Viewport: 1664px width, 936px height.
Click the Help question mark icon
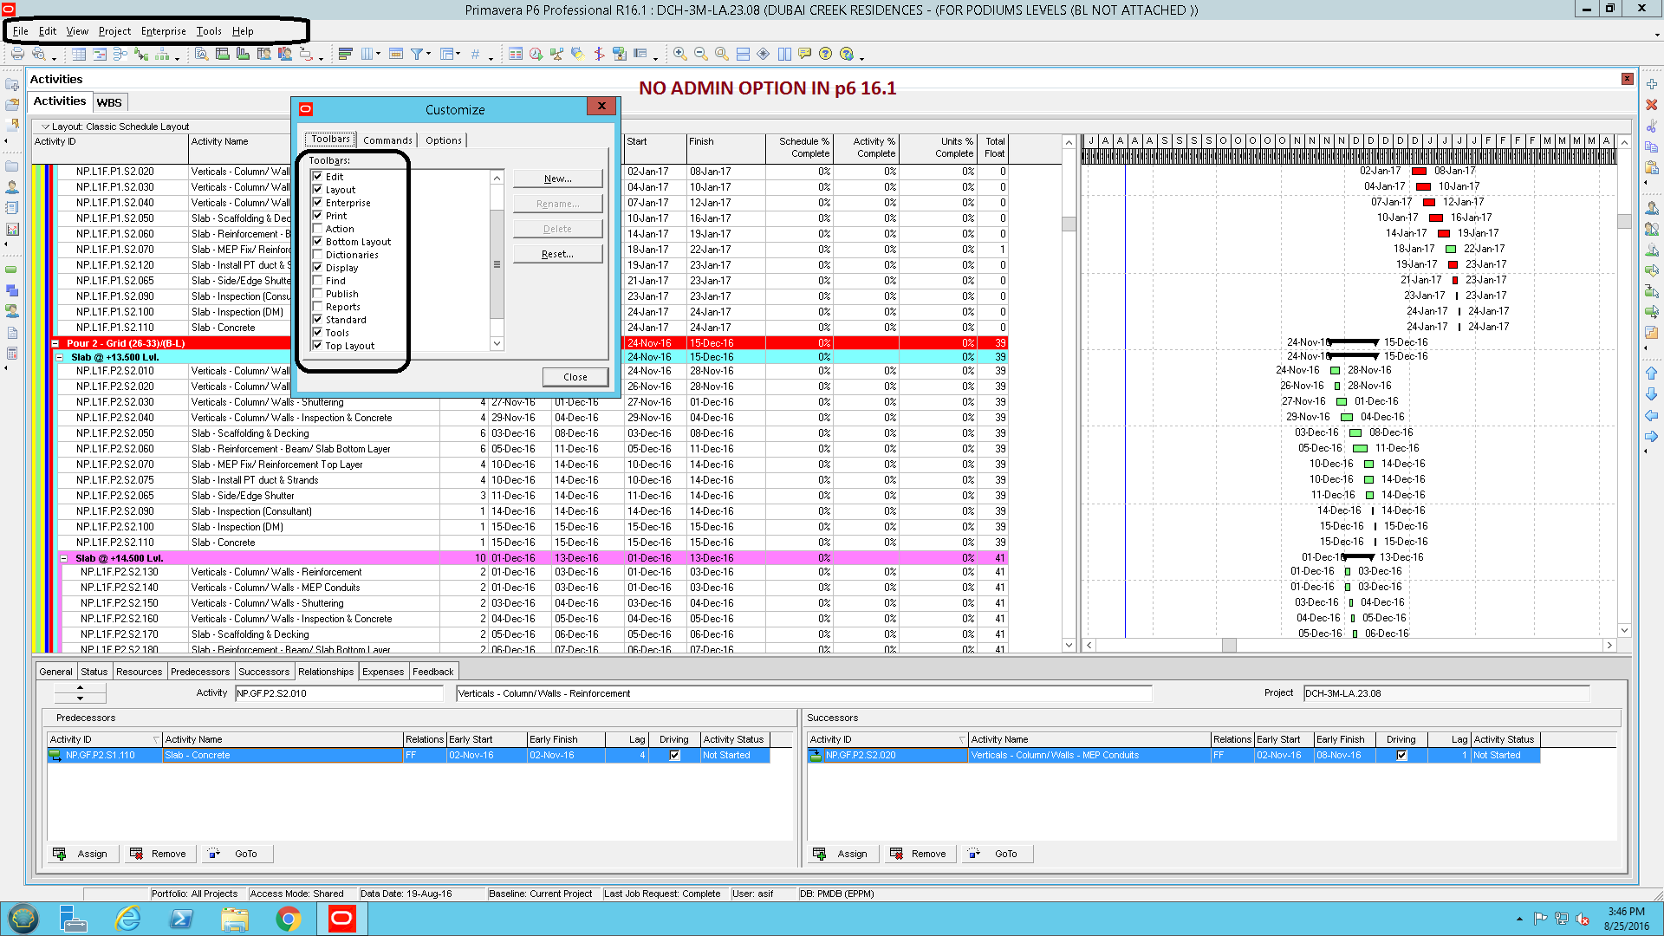(826, 54)
